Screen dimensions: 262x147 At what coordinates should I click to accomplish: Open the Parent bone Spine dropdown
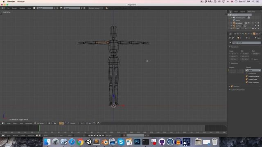[253, 70]
